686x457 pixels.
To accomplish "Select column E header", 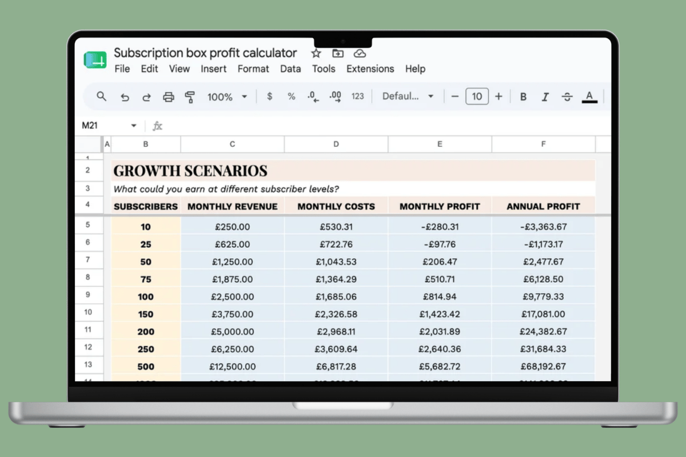I will pos(440,145).
